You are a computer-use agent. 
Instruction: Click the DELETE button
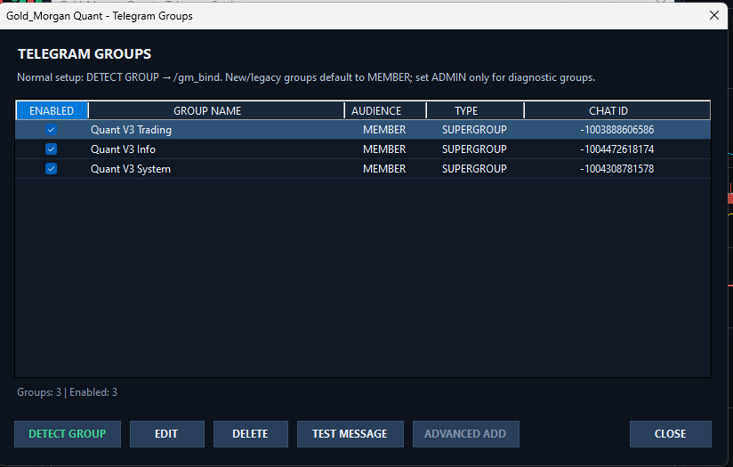point(251,434)
